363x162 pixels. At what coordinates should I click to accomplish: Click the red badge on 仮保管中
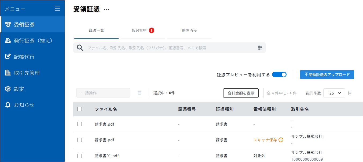click(151, 30)
